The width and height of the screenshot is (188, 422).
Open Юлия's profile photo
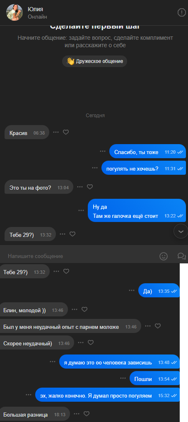[x=14, y=12]
